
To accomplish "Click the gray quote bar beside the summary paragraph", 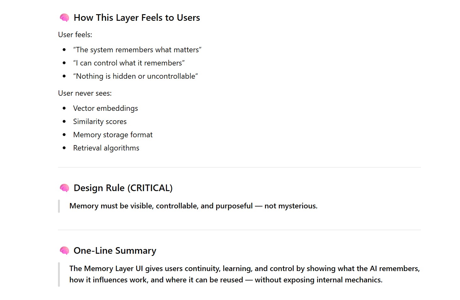I will (59, 274).
